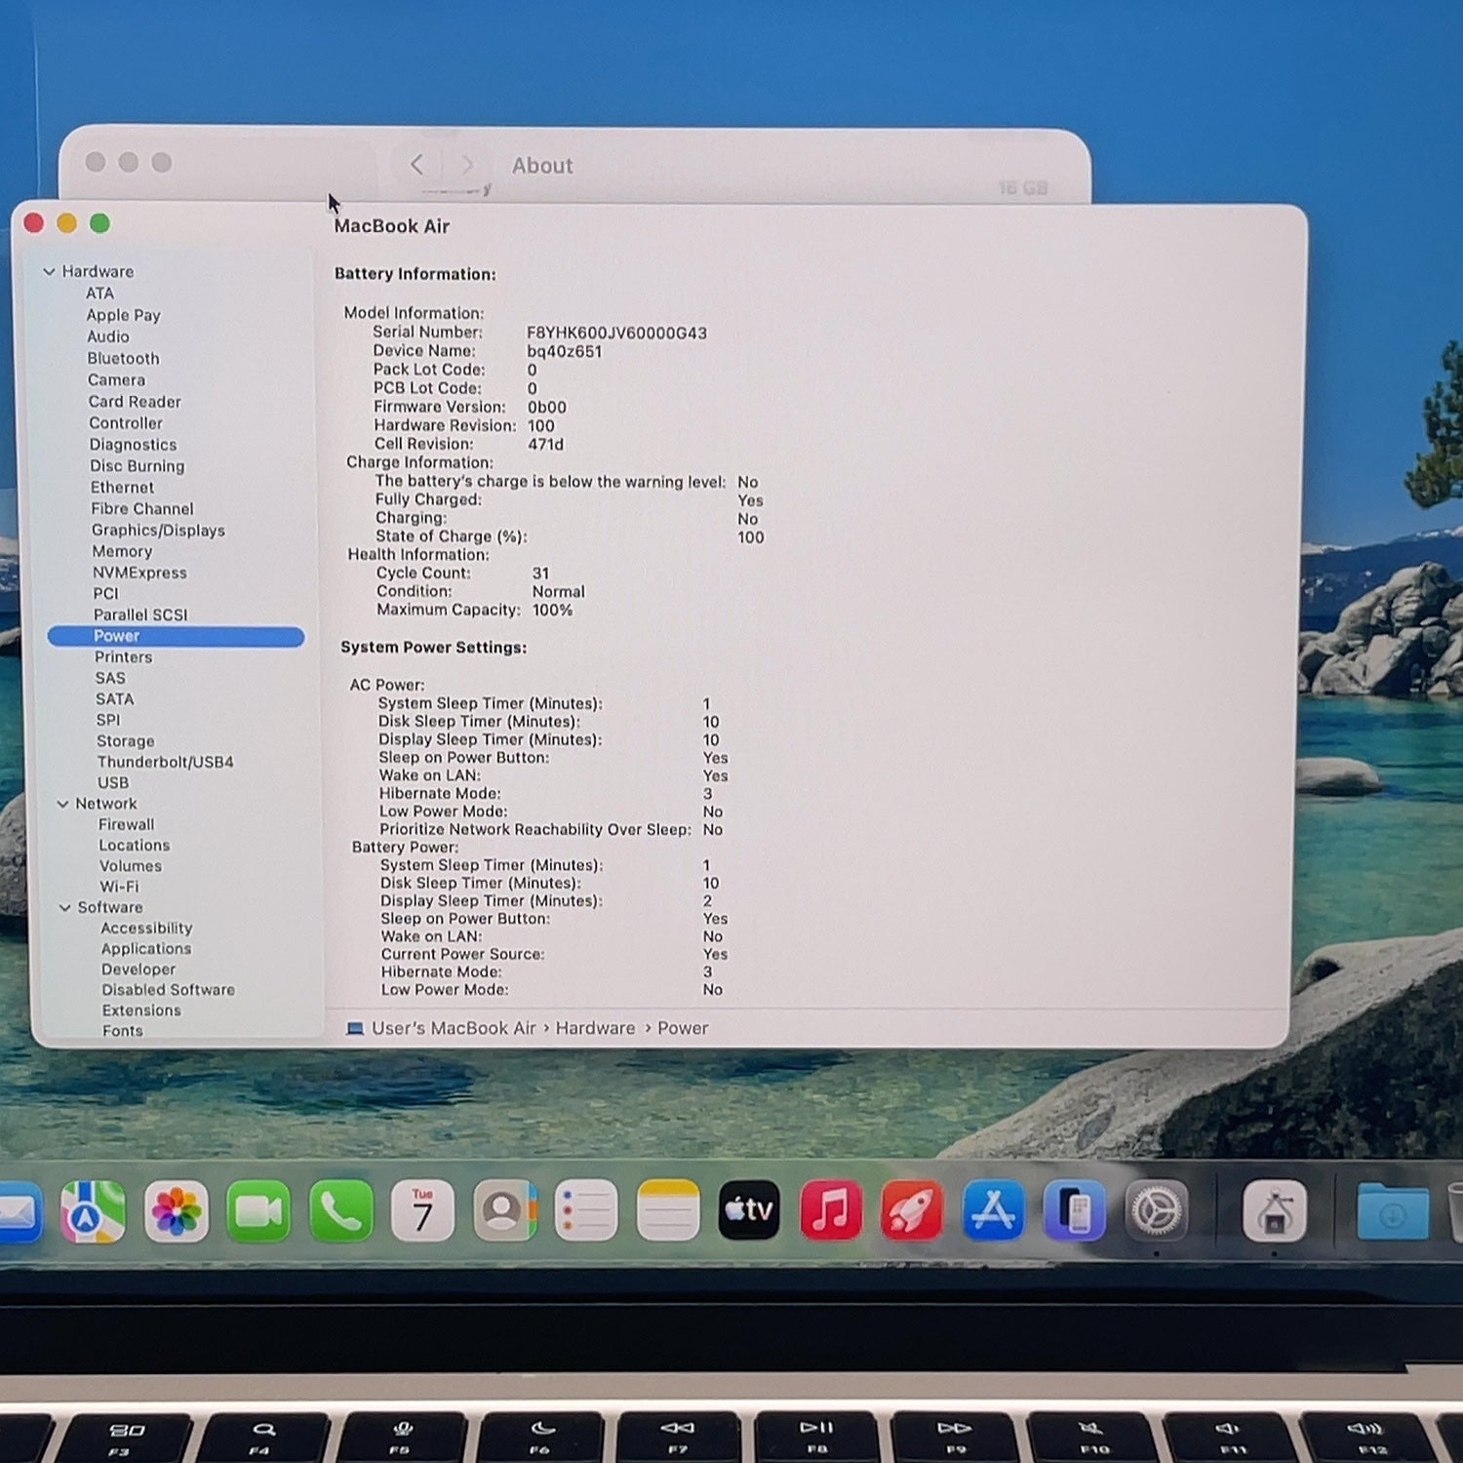Launch FaceTime from the Dock

pyautogui.click(x=258, y=1211)
